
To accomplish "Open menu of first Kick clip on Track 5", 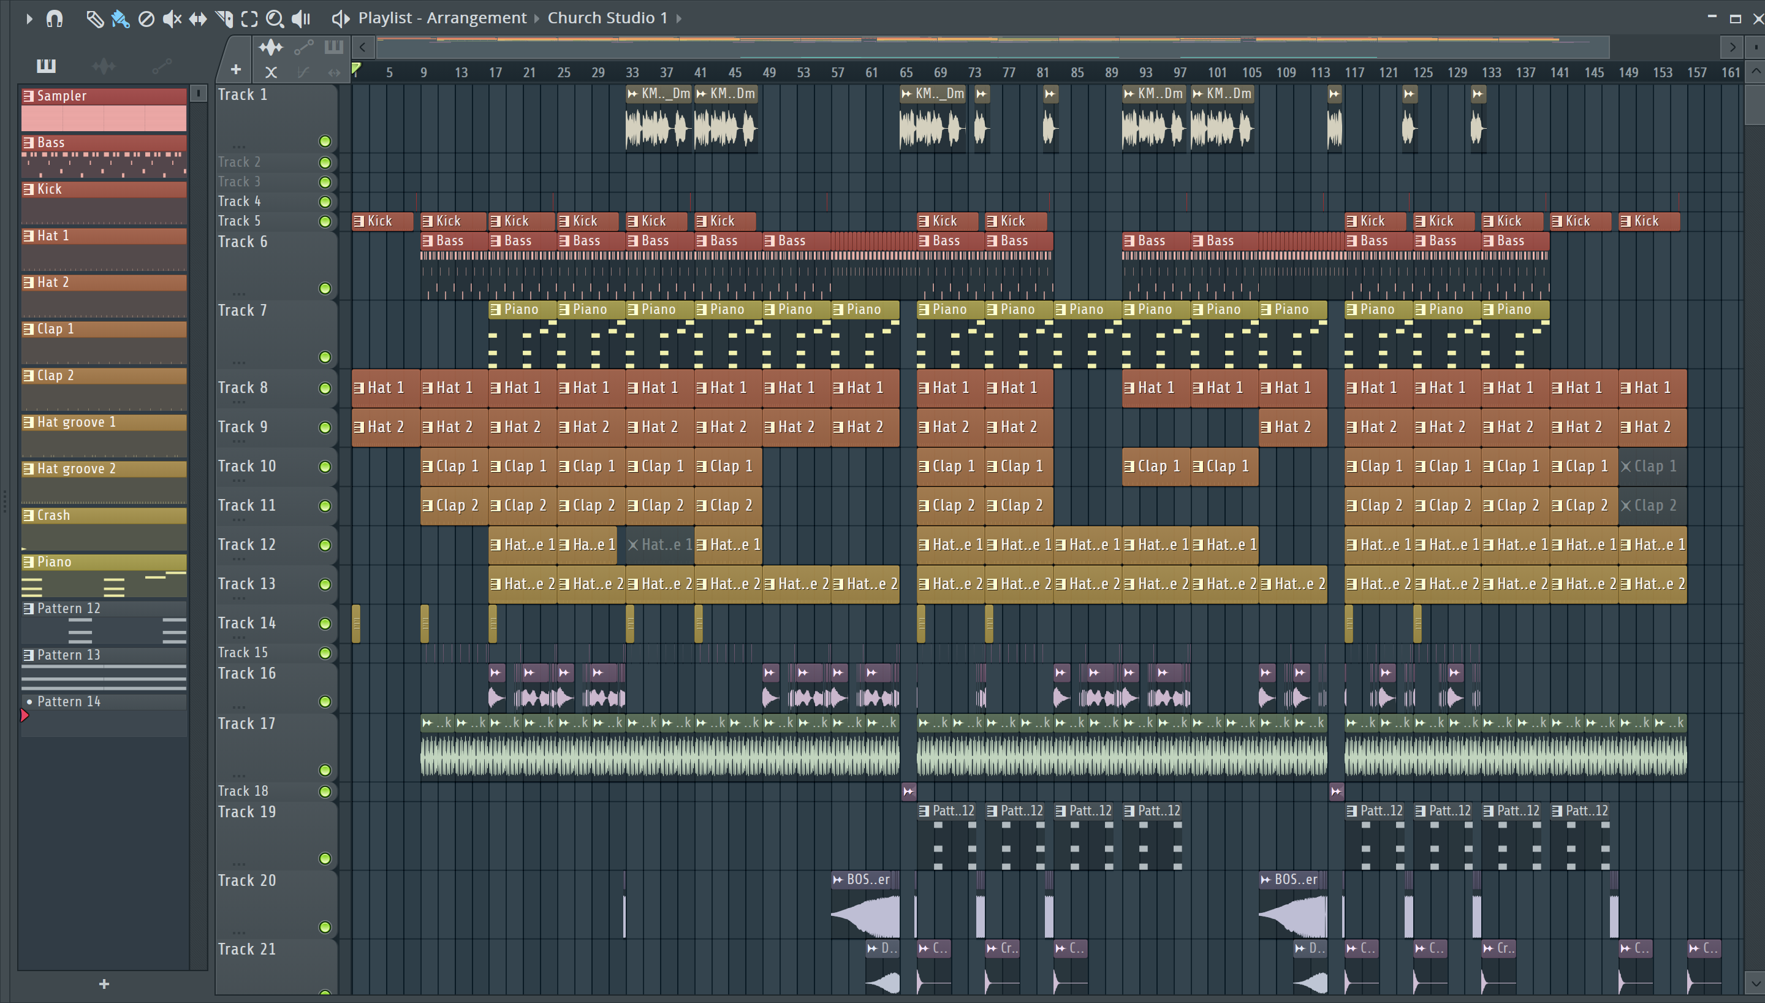I will pos(359,222).
